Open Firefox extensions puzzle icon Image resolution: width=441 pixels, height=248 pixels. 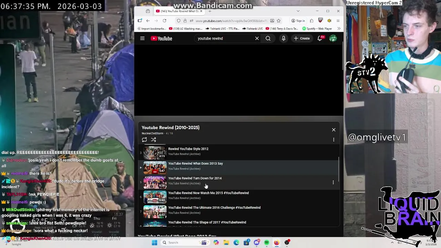(x=311, y=21)
